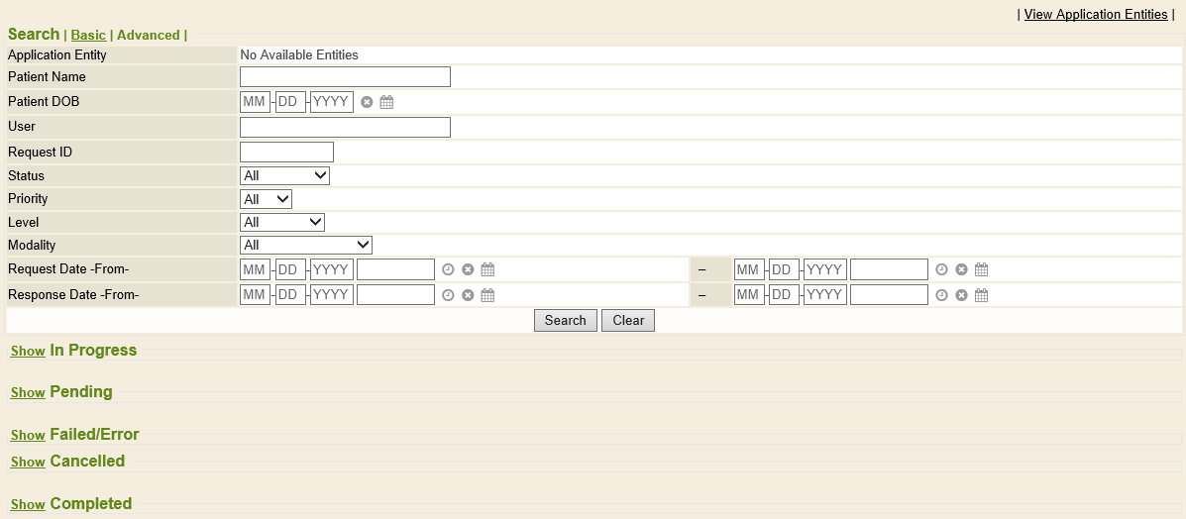Image resolution: width=1186 pixels, height=519 pixels.
Task: Show the Failed/Error section
Action: pyautogui.click(x=28, y=436)
